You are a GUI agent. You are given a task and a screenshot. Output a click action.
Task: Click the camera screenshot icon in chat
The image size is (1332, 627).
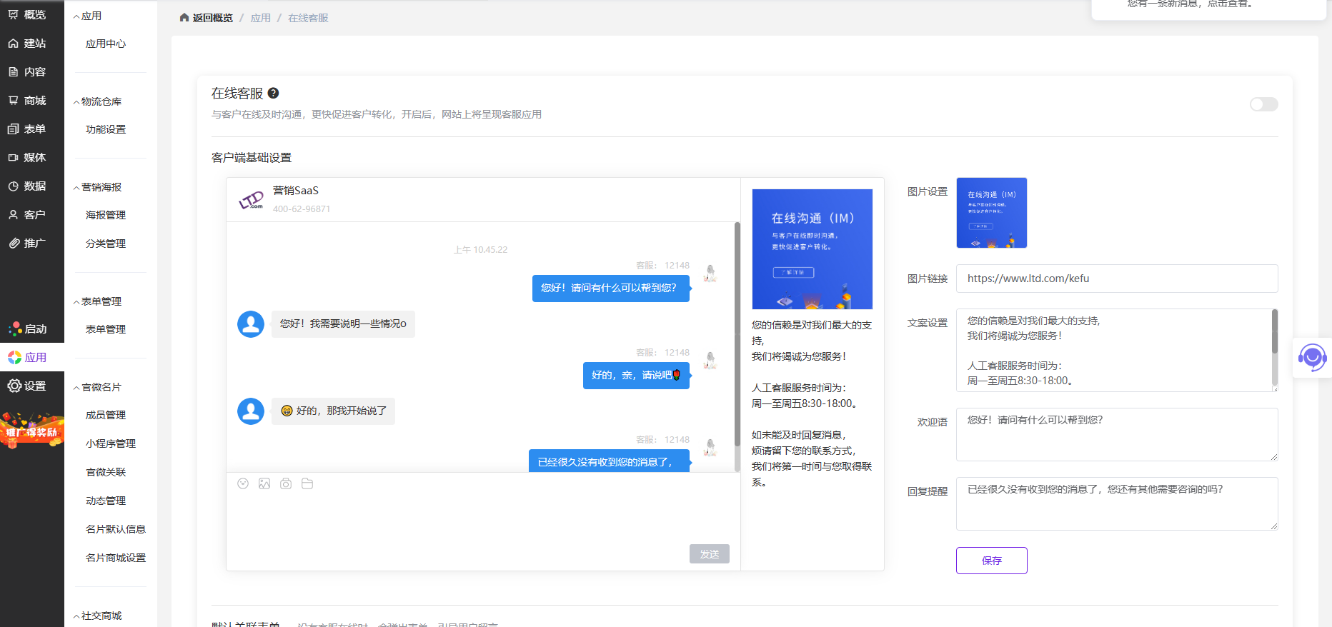tap(286, 483)
